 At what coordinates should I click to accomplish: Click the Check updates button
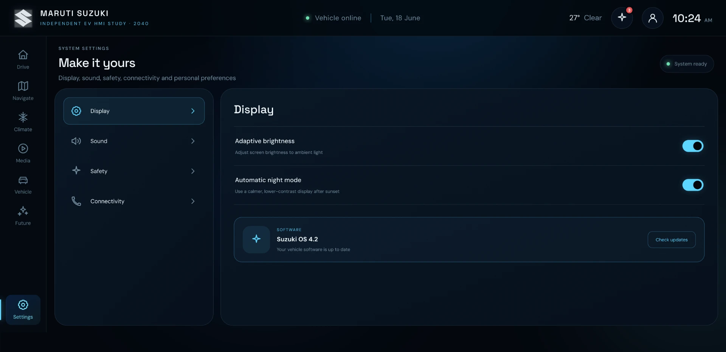pyautogui.click(x=672, y=240)
